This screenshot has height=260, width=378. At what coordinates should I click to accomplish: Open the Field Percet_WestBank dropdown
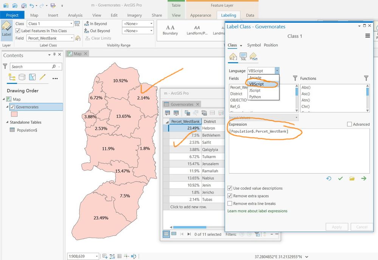click(72, 38)
